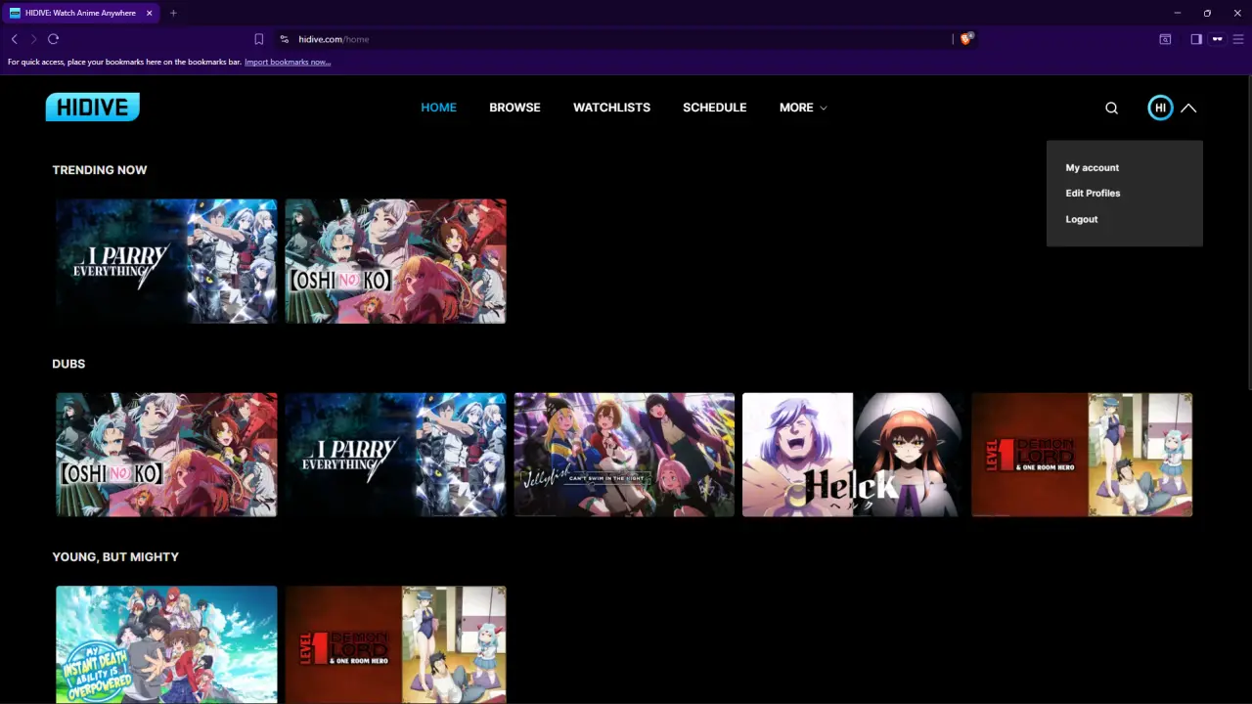This screenshot has height=704, width=1252.
Task: View site settings icon beside URL
Action: coord(284,39)
